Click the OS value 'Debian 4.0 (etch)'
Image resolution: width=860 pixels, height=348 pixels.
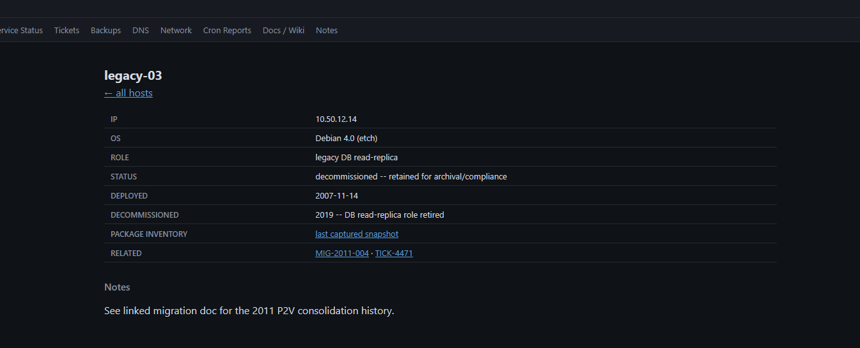click(347, 138)
